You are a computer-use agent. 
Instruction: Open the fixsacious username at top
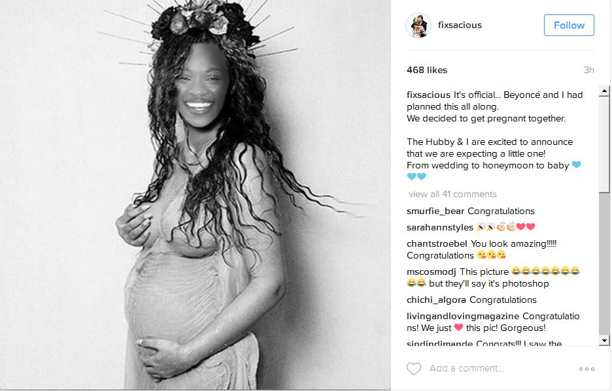pyautogui.click(x=460, y=25)
